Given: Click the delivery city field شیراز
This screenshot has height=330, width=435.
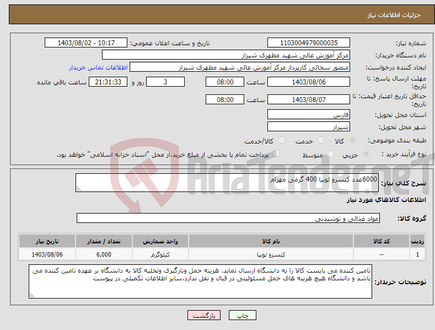Looking at the screenshot, I should (x=309, y=127).
